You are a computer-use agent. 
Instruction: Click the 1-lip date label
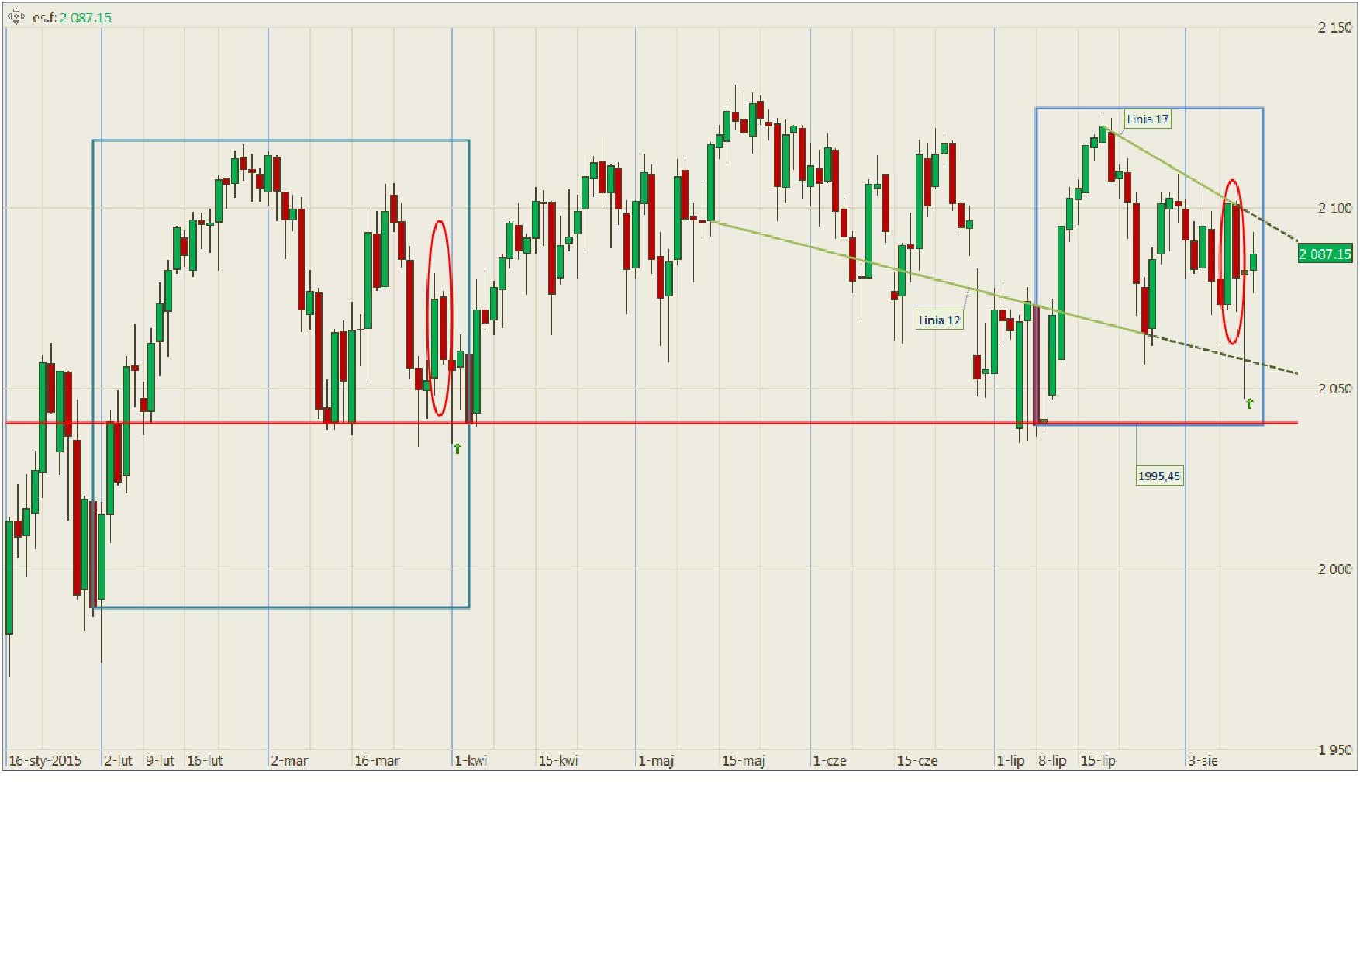pyautogui.click(x=1010, y=761)
